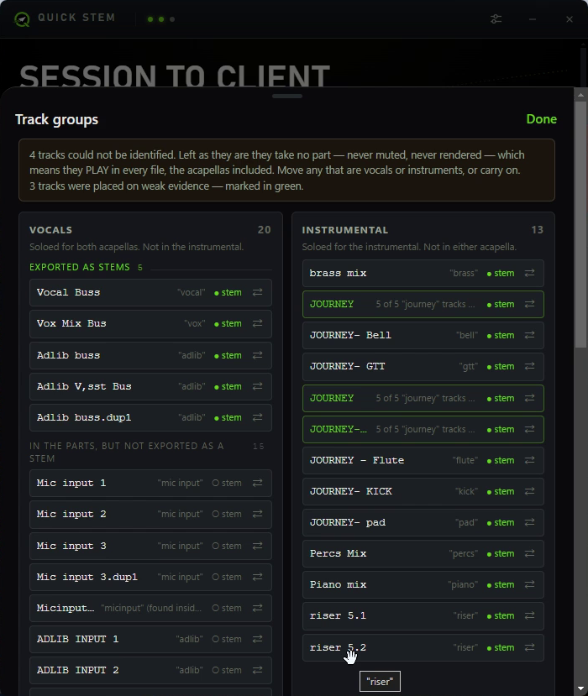The width and height of the screenshot is (588, 696).
Task: Click Done to close Track groups
Action: [x=541, y=119]
